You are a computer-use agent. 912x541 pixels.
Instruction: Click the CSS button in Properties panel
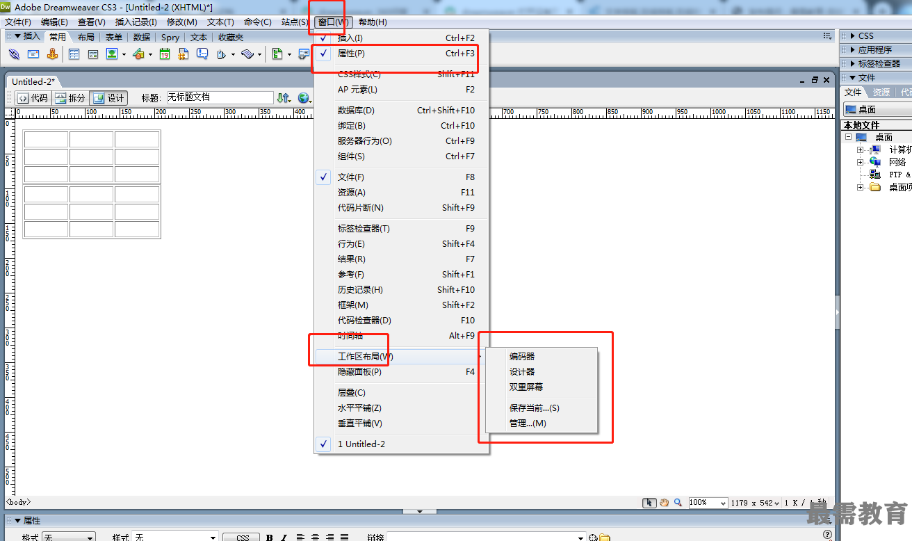click(242, 538)
